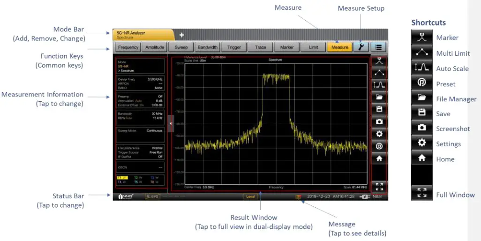Tap the 2019-12-20 date in the status bar
Viewport: 481px width, 241px height.
coord(318,196)
